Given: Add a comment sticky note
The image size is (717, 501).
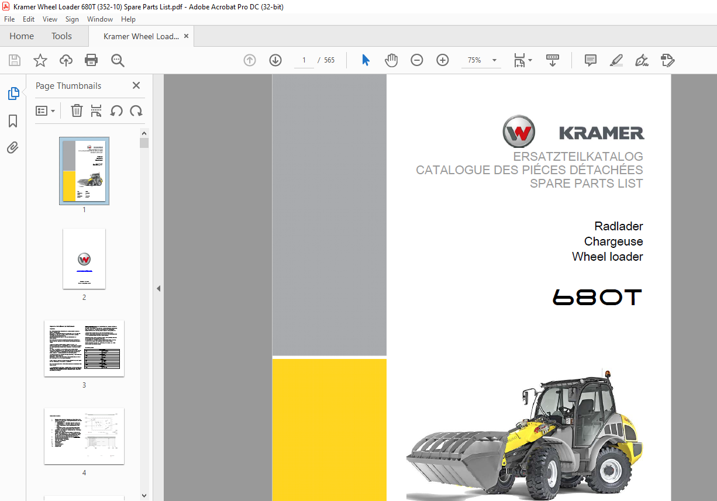Looking at the screenshot, I should pyautogui.click(x=591, y=60).
